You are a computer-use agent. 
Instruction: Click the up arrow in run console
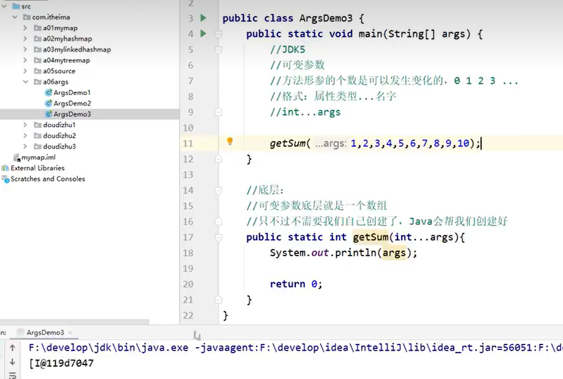[x=12, y=347]
